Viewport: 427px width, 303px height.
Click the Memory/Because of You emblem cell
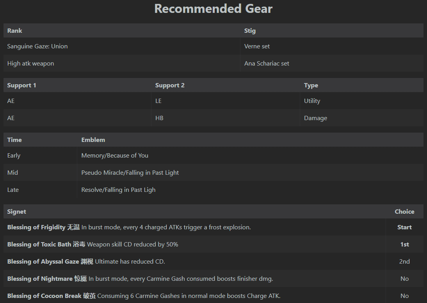tap(115, 156)
